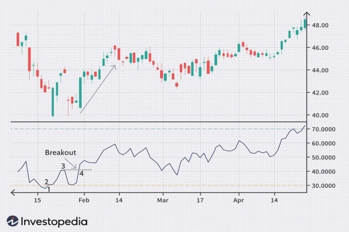Screen dimensions: 349x232
Task: Click the 15 date label
Action: click(37, 200)
